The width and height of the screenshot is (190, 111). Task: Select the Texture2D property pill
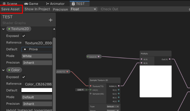click(19, 29)
